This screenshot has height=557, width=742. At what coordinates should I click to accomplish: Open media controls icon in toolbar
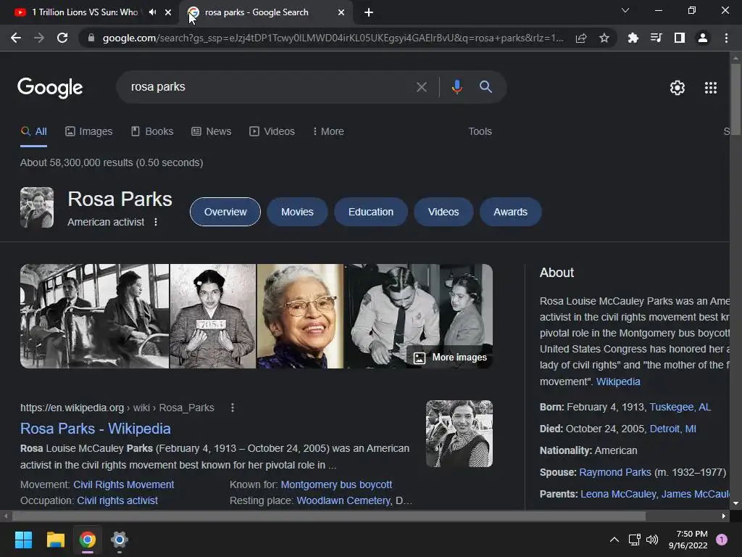click(x=656, y=38)
